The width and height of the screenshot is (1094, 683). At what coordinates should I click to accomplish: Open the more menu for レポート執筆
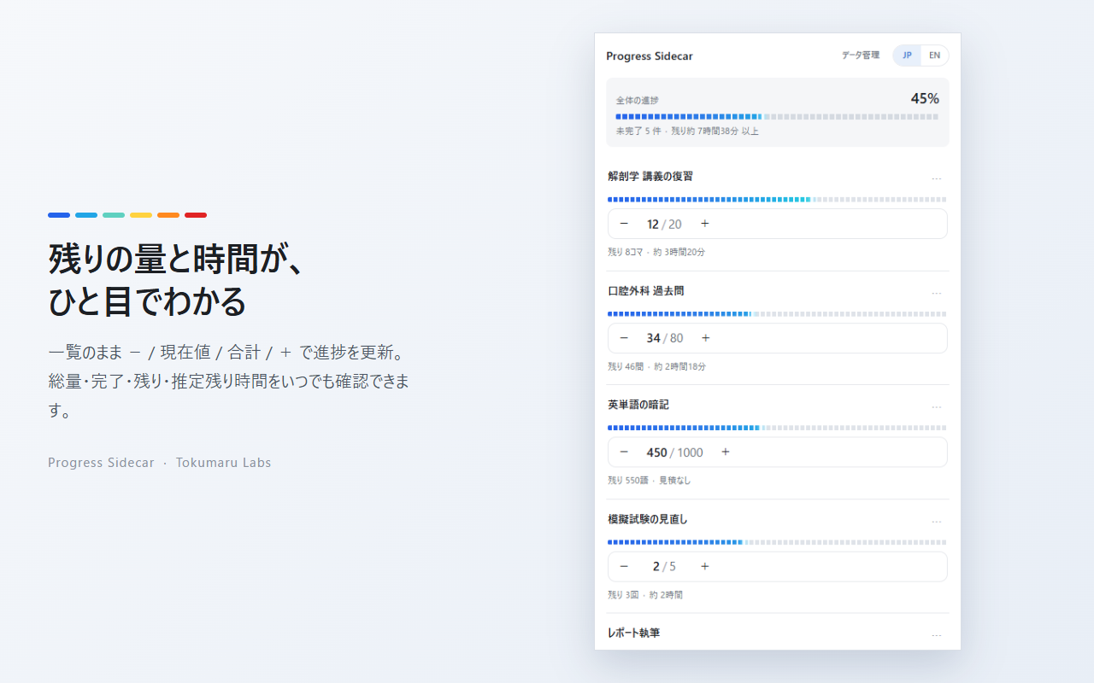937,636
